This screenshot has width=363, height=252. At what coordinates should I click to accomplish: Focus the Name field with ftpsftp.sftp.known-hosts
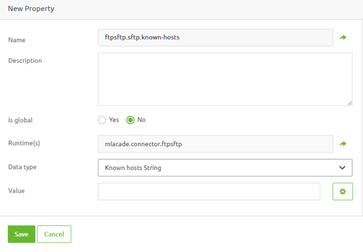[x=215, y=38]
